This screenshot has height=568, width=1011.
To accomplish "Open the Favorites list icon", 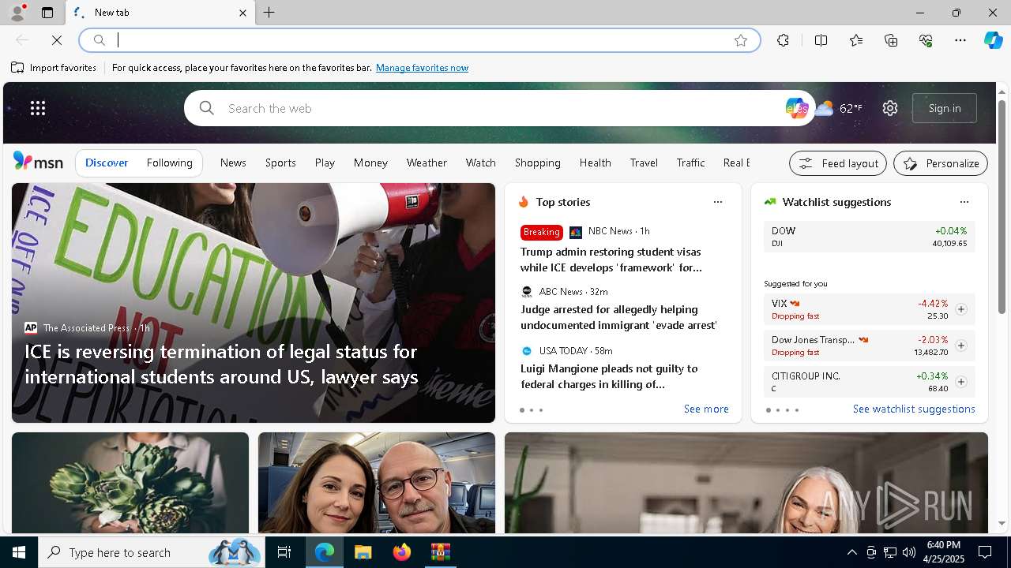I will pyautogui.click(x=856, y=40).
